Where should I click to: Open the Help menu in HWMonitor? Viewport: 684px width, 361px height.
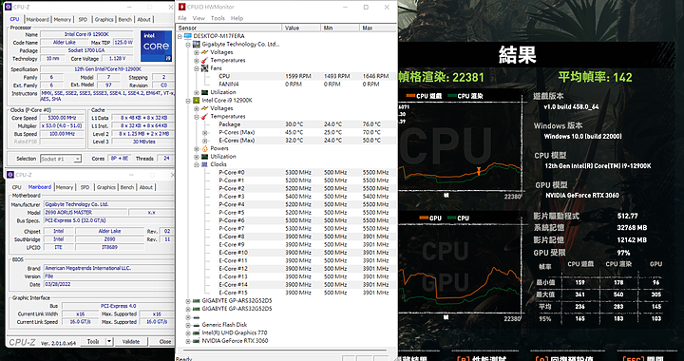coord(237,18)
